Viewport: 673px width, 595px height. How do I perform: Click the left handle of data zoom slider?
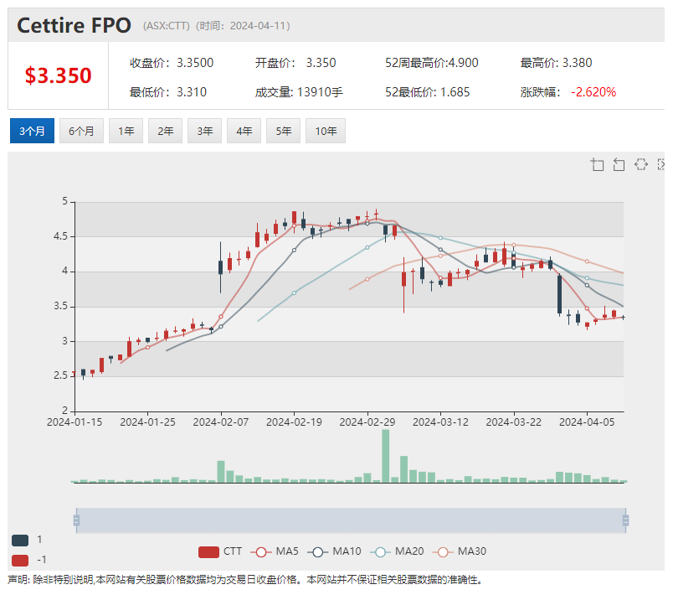(x=76, y=520)
